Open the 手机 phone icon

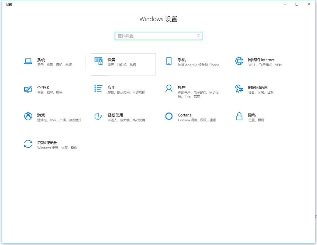pos(169,61)
